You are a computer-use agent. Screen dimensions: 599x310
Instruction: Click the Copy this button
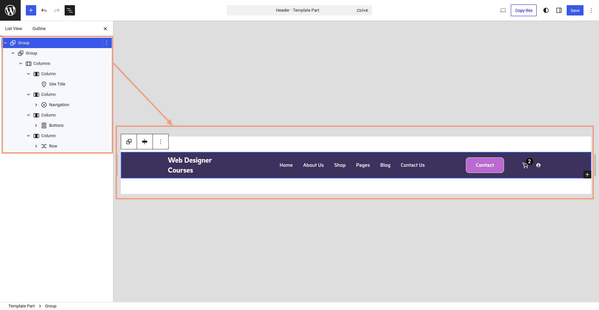click(523, 10)
